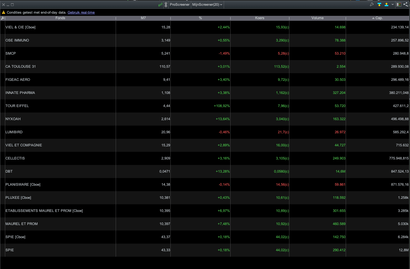This screenshot has height=269, width=410.
Task: Select the PLUXEE [Cboe] fund name
Action: (x=18, y=198)
